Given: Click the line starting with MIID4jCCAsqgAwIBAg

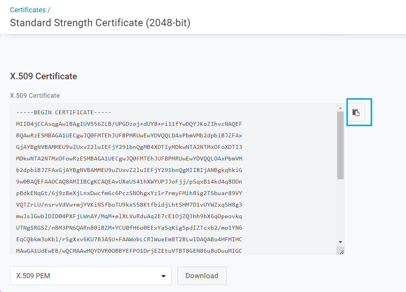Looking at the screenshot, I should [x=129, y=124].
